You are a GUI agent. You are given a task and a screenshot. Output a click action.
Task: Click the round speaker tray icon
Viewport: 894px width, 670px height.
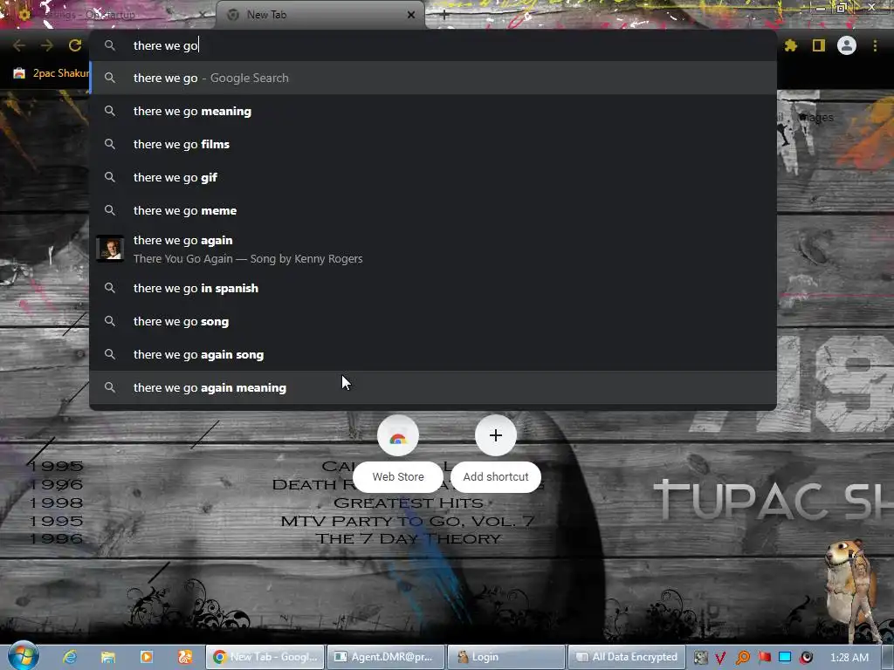806,658
